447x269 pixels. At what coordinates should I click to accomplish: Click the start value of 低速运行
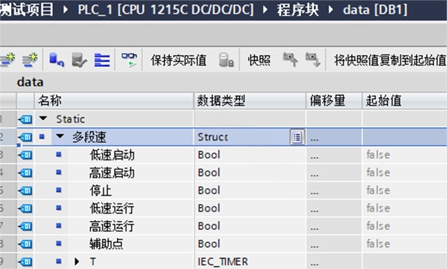tap(405, 208)
